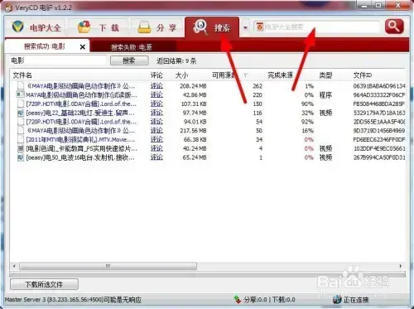Click the file ID starting with 06391BABA
The image size is (414, 309).
(x=379, y=86)
